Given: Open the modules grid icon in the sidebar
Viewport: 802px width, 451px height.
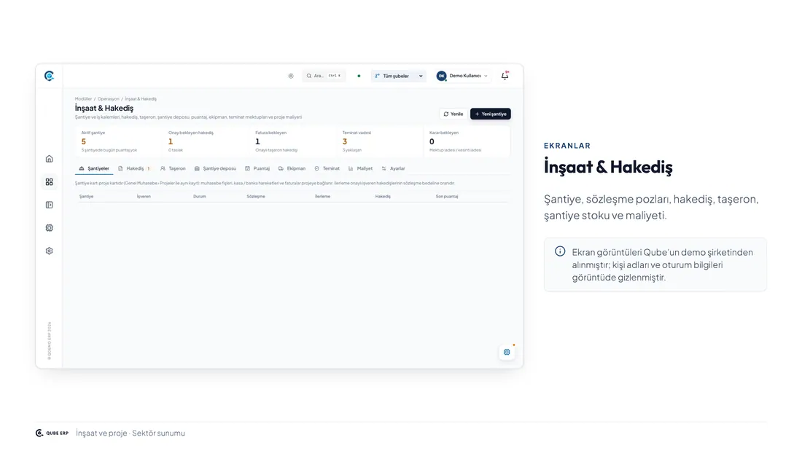Looking at the screenshot, I should tap(49, 182).
